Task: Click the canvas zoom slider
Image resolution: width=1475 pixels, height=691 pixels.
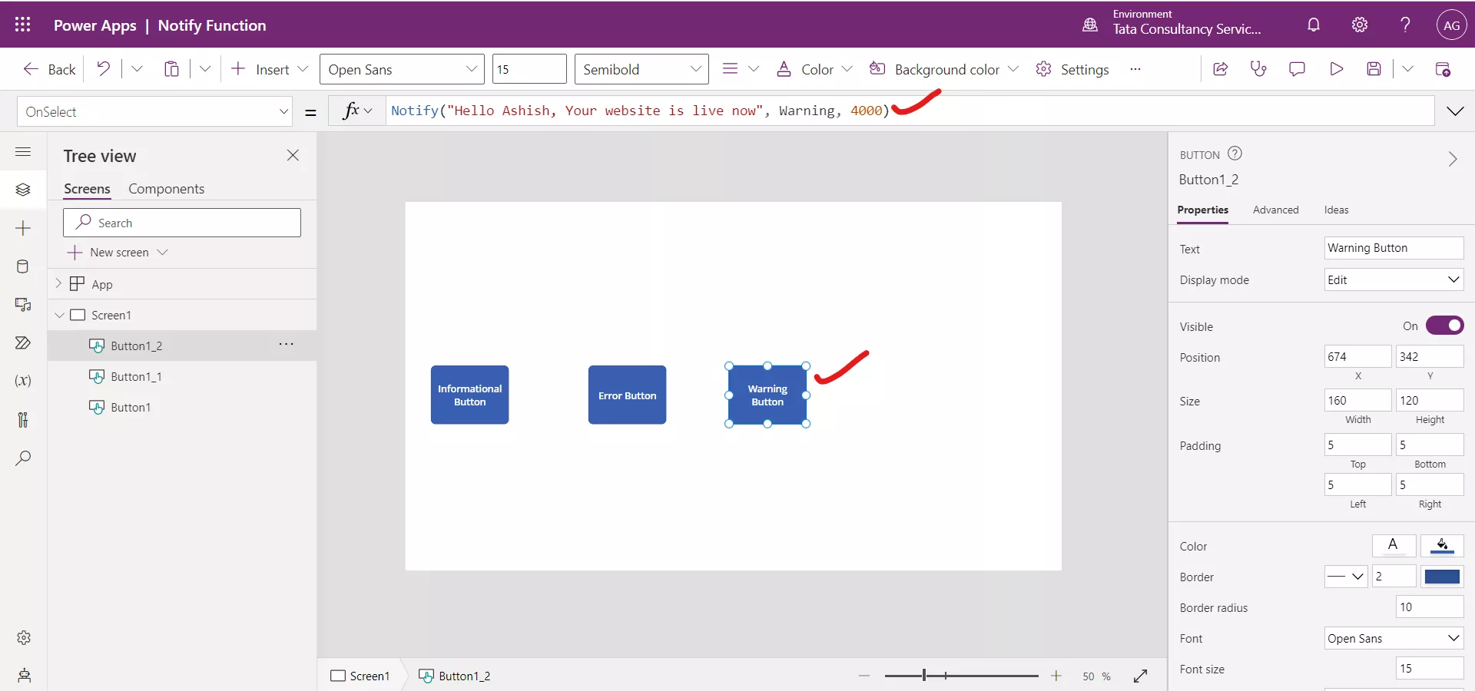Action: coord(960,676)
